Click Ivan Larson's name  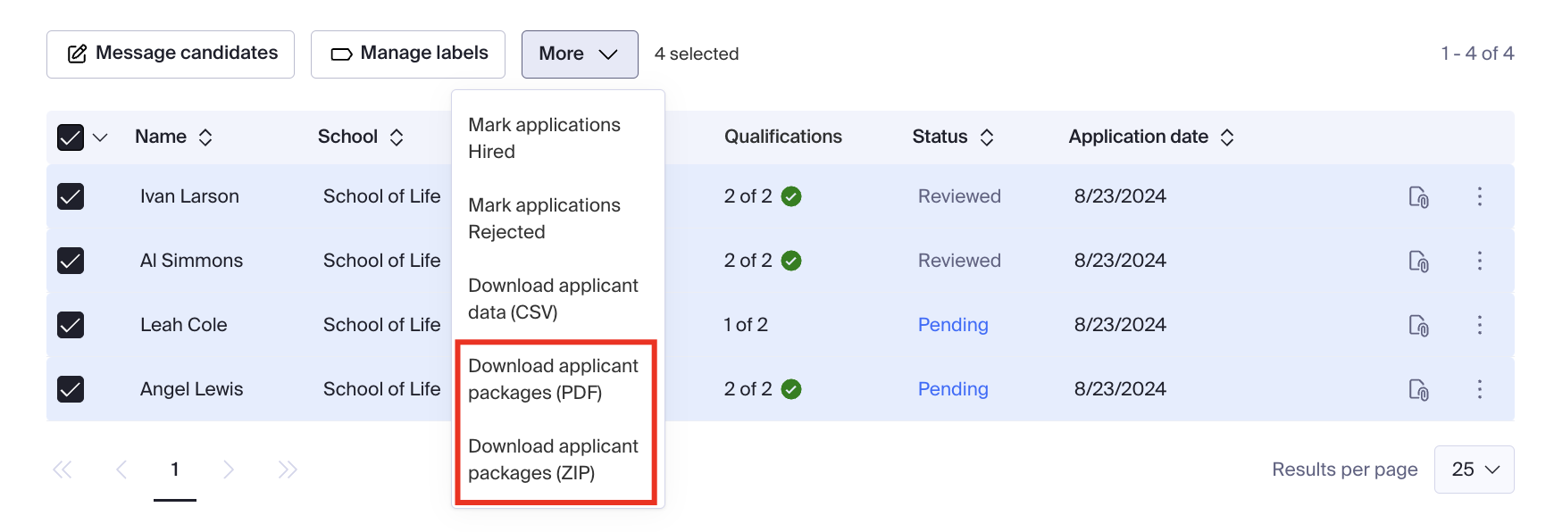(x=189, y=196)
